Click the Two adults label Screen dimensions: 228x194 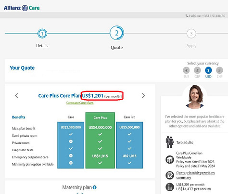(x=185, y=142)
